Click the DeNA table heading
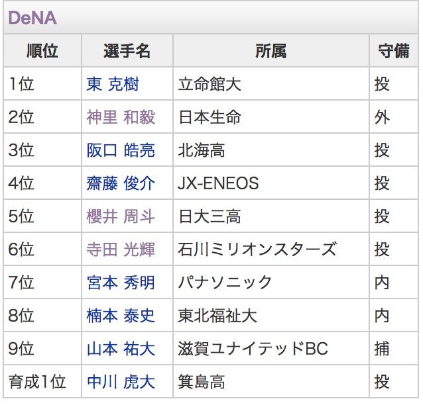423x405 pixels. [x=32, y=18]
